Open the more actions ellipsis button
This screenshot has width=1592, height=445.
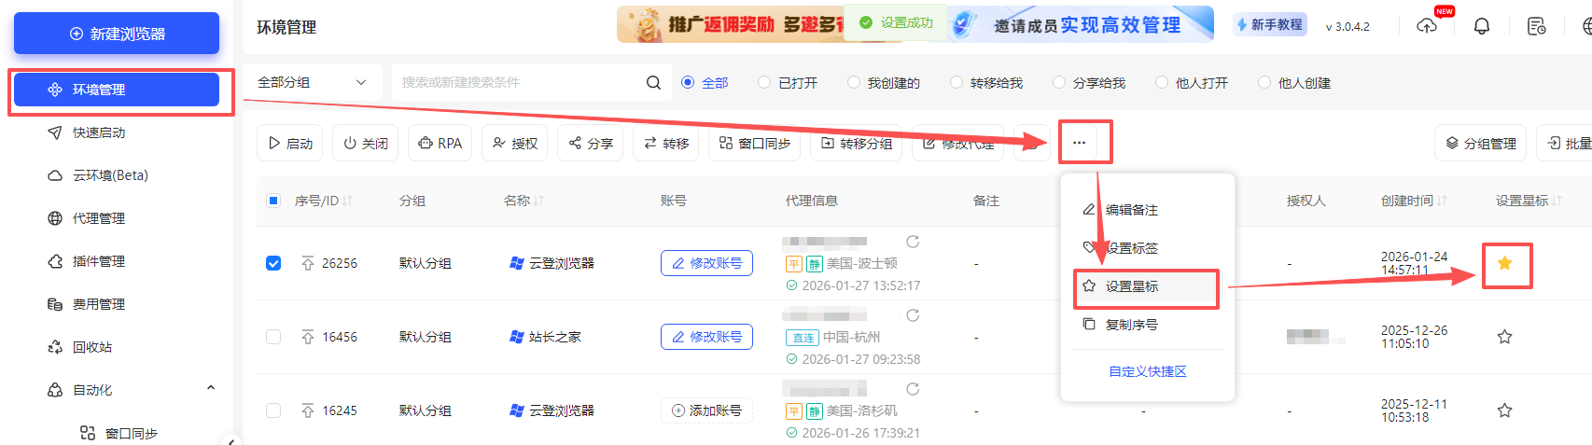pos(1080,143)
